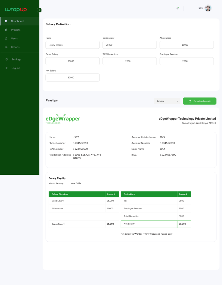
Task: Focus the Gross Salary input field
Action: click(x=72, y=61)
